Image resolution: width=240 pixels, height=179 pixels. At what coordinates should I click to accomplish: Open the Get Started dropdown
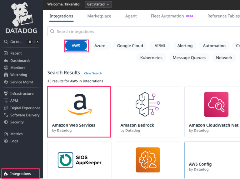tap(98, 4)
